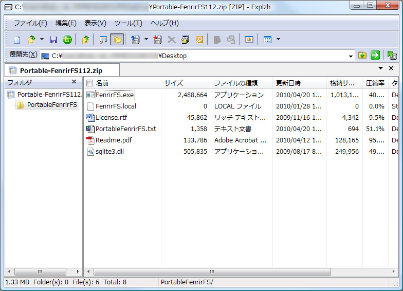Select PortableFenrirFS folder in tree
Screen dimensions: 403x291
click(x=51, y=104)
